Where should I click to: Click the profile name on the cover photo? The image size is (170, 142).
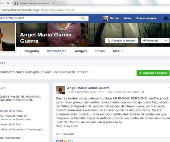[x=46, y=38]
